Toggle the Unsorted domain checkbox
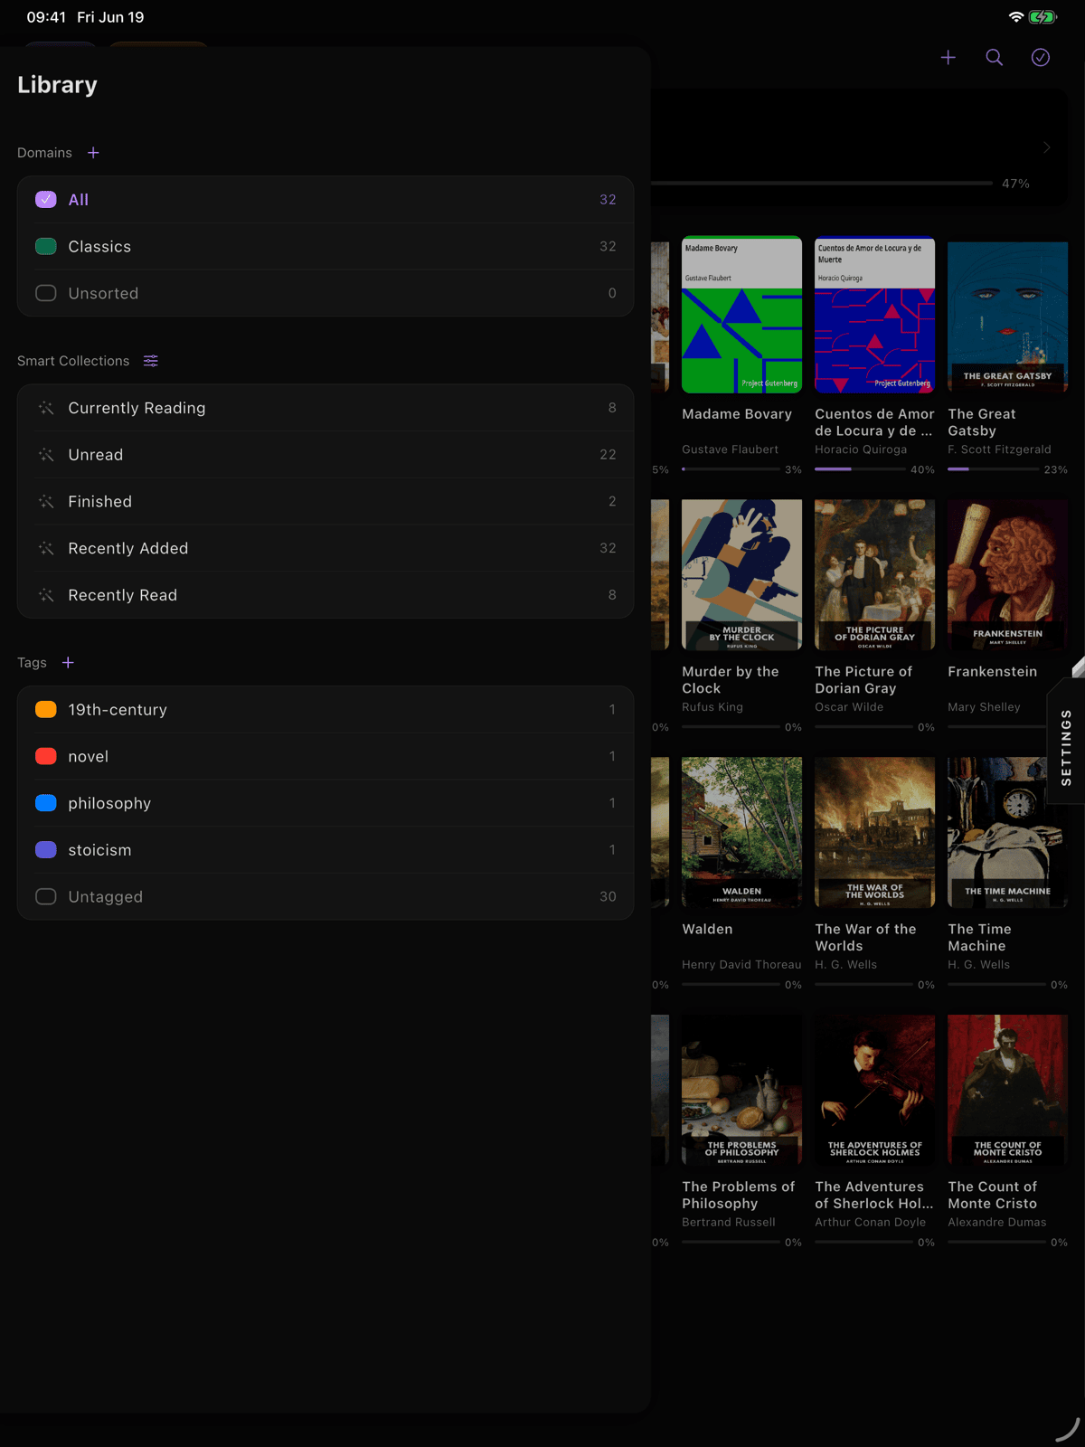 tap(46, 293)
